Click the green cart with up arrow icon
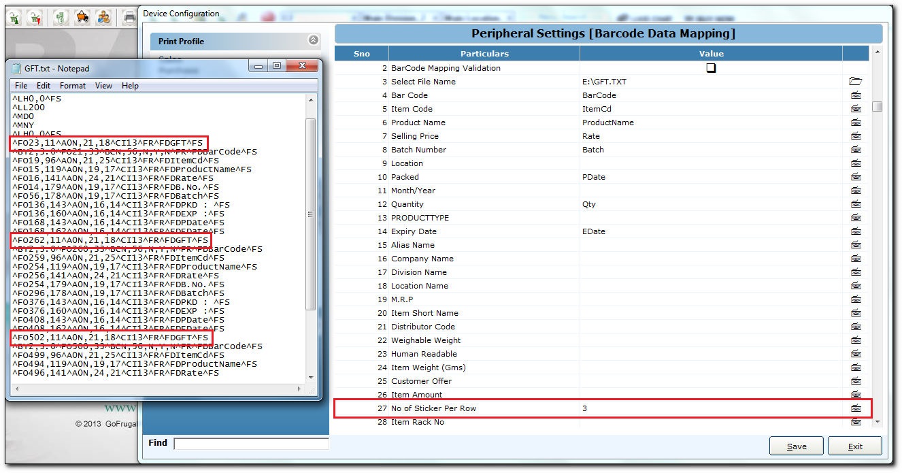The height and width of the screenshot is (473, 902). (14, 16)
